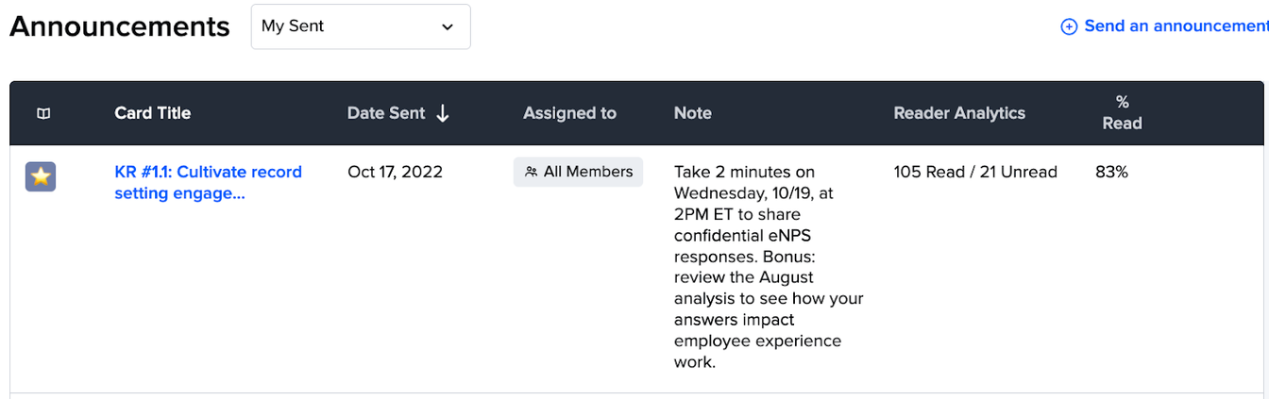This screenshot has width=1269, height=399.
Task: Click the star card icon in first row
Action: [41, 176]
